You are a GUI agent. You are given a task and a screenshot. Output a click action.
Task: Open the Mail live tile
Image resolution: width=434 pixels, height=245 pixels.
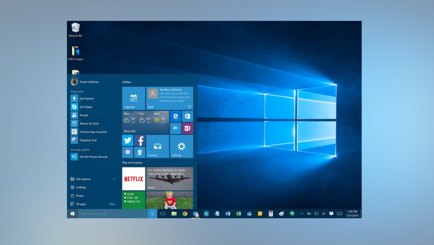(x=169, y=98)
